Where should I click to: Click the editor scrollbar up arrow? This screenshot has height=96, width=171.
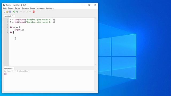pos(95,19)
